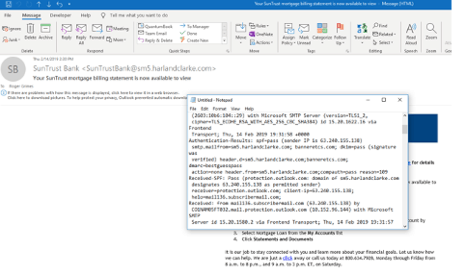The height and width of the screenshot is (274, 452).
Task: Send message to OneNote
Action: [x=261, y=34]
